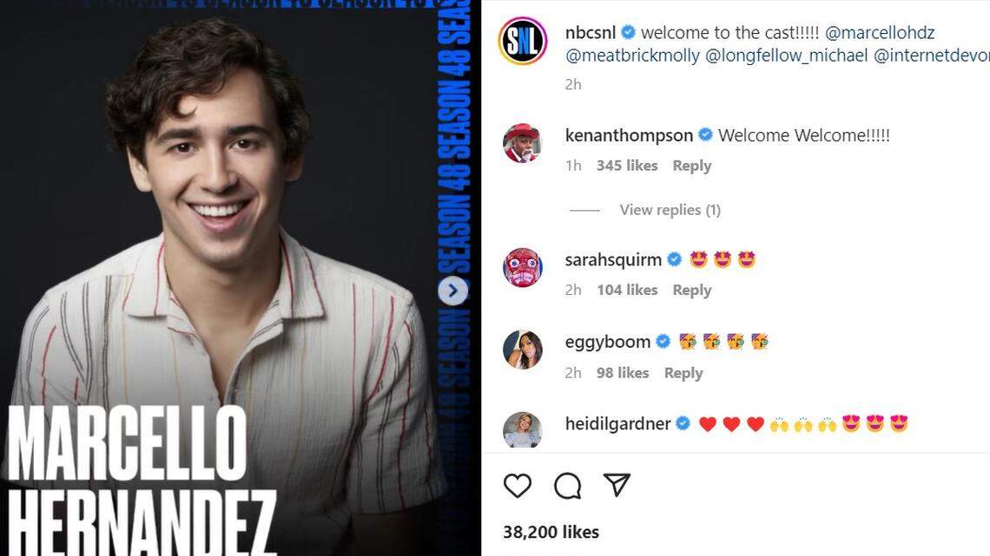Open the comment icon below the post
This screenshot has width=990, height=556.
(x=568, y=486)
